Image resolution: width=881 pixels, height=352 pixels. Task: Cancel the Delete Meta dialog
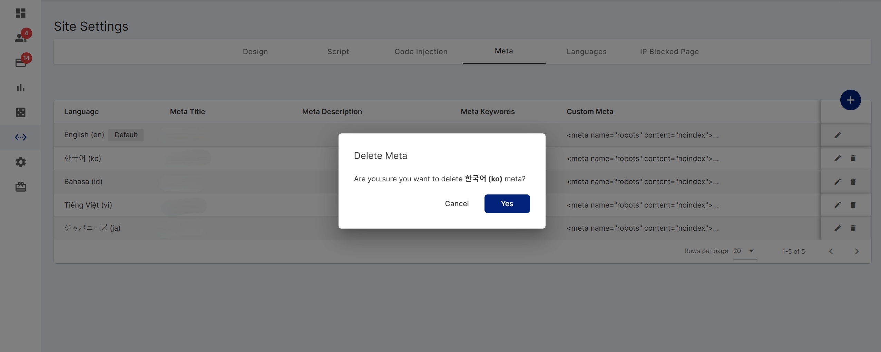pyautogui.click(x=457, y=204)
